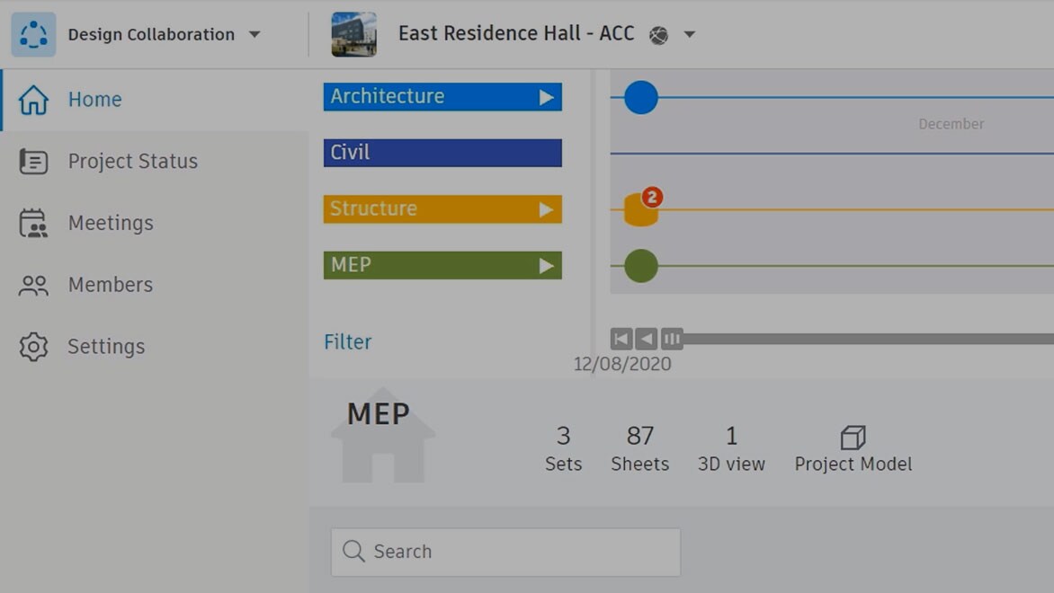Screen dimensions: 1054x593
Task: Expand the project selector dropdown arrow
Action: (x=690, y=34)
